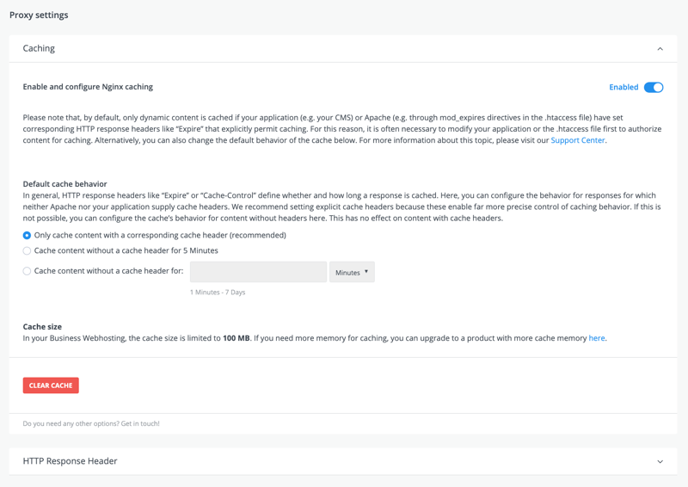688x487 pixels.
Task: Select custom cache duration radio button
Action: pos(27,271)
